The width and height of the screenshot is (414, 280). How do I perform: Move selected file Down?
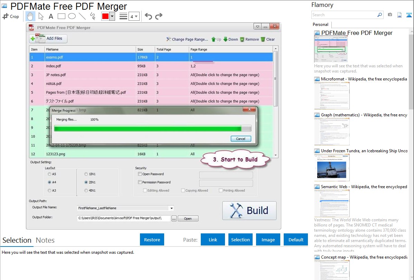[x=231, y=39]
